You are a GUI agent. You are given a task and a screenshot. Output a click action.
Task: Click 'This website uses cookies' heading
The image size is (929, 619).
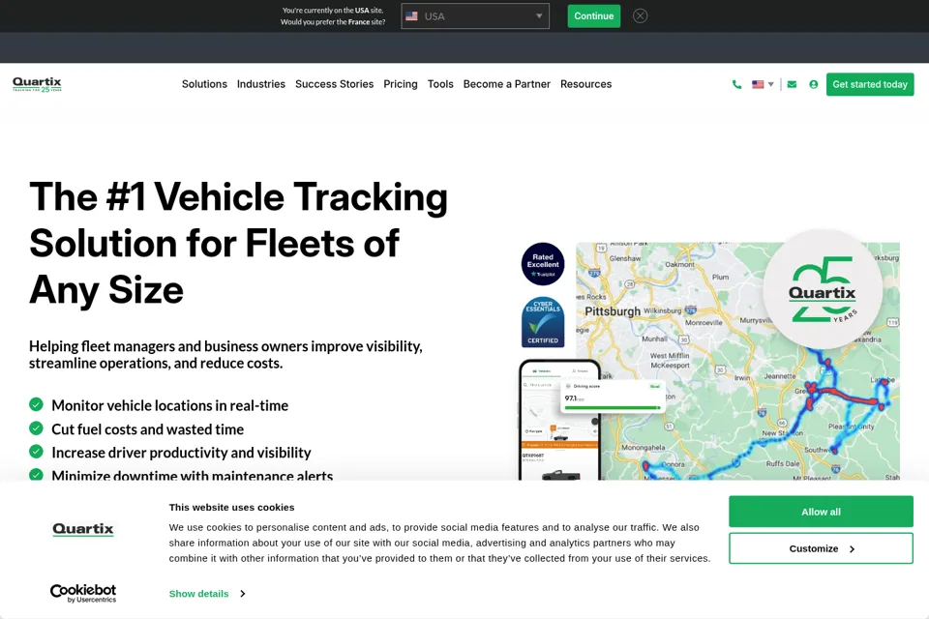231,508
